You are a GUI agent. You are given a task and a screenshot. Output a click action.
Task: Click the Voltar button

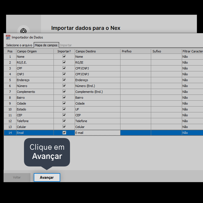[x=17, y=177]
